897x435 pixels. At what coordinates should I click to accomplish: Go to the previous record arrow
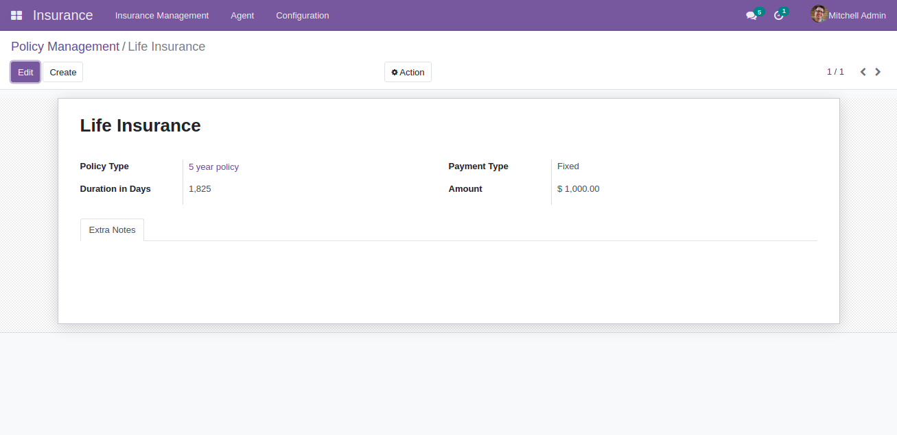[x=863, y=72]
